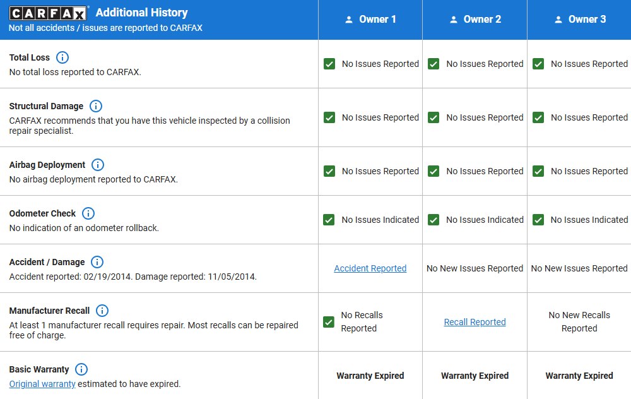Screen dimensions: 631x399
Task: Select the Owner 3 column header
Action: [x=579, y=20]
